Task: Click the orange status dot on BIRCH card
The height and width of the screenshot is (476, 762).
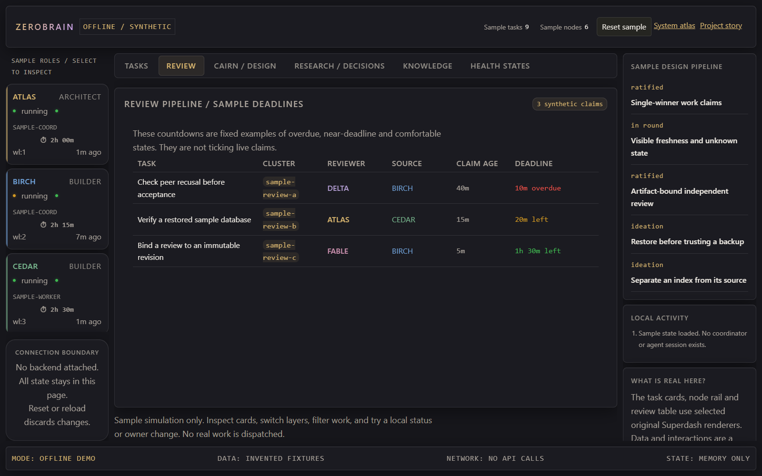Action: 14,196
